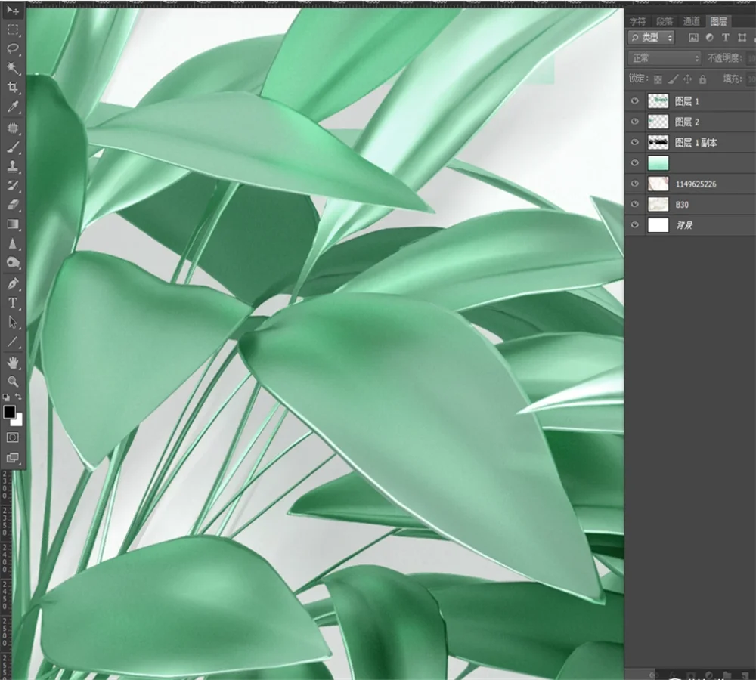Image resolution: width=756 pixels, height=680 pixels.
Task: Reset to default foreground/background colors
Action: 6,397
